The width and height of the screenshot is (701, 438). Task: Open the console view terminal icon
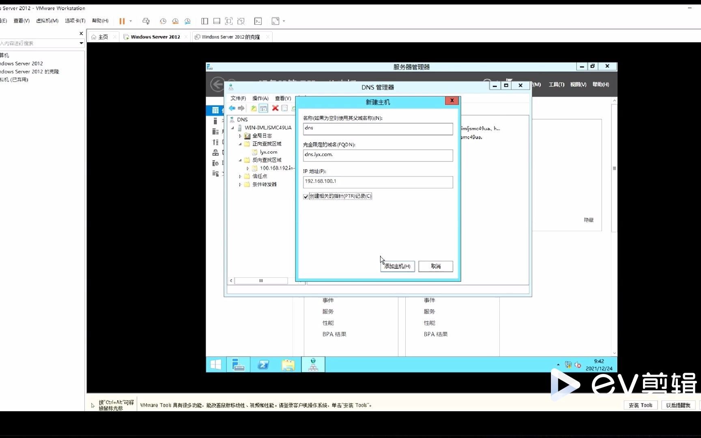(258, 21)
